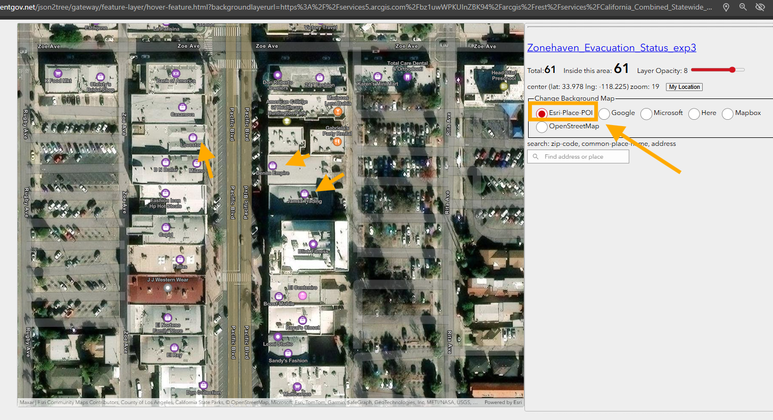Screen dimensions: 773x420
Task: Click the Boost Mobile store marker
Action: tap(278, 297)
